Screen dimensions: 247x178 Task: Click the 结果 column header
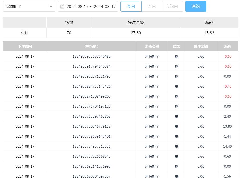[x=177, y=46]
